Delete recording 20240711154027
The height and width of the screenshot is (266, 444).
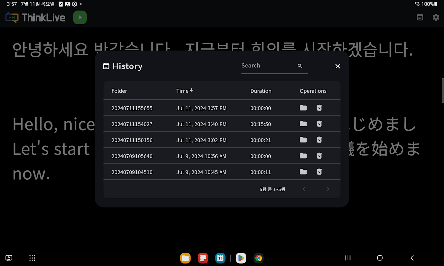click(319, 124)
